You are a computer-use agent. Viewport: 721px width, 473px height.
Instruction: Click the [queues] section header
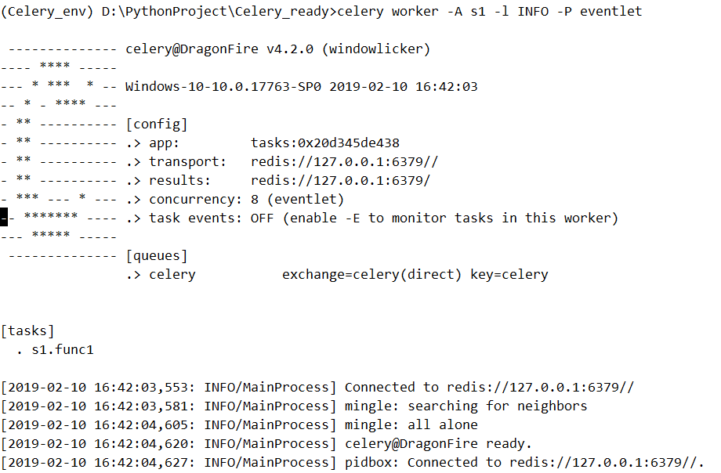(156, 256)
